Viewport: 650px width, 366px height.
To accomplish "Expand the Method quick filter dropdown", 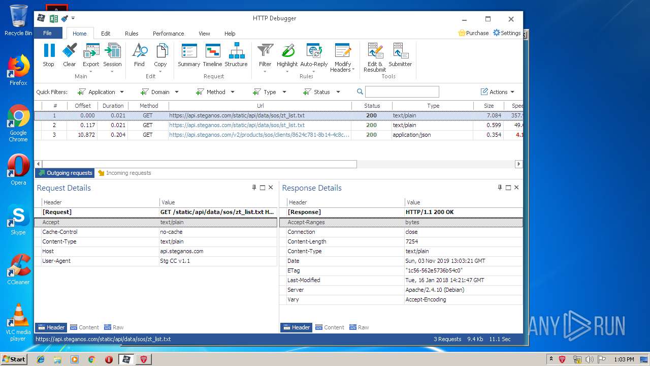I will click(233, 92).
